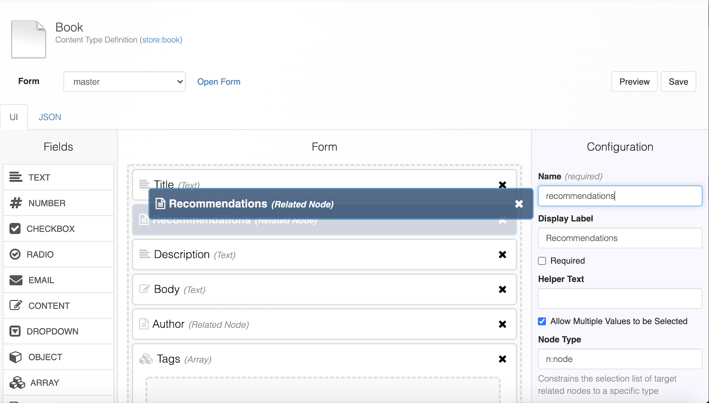
Task: Select the ARRAY cubes icon
Action: click(17, 382)
